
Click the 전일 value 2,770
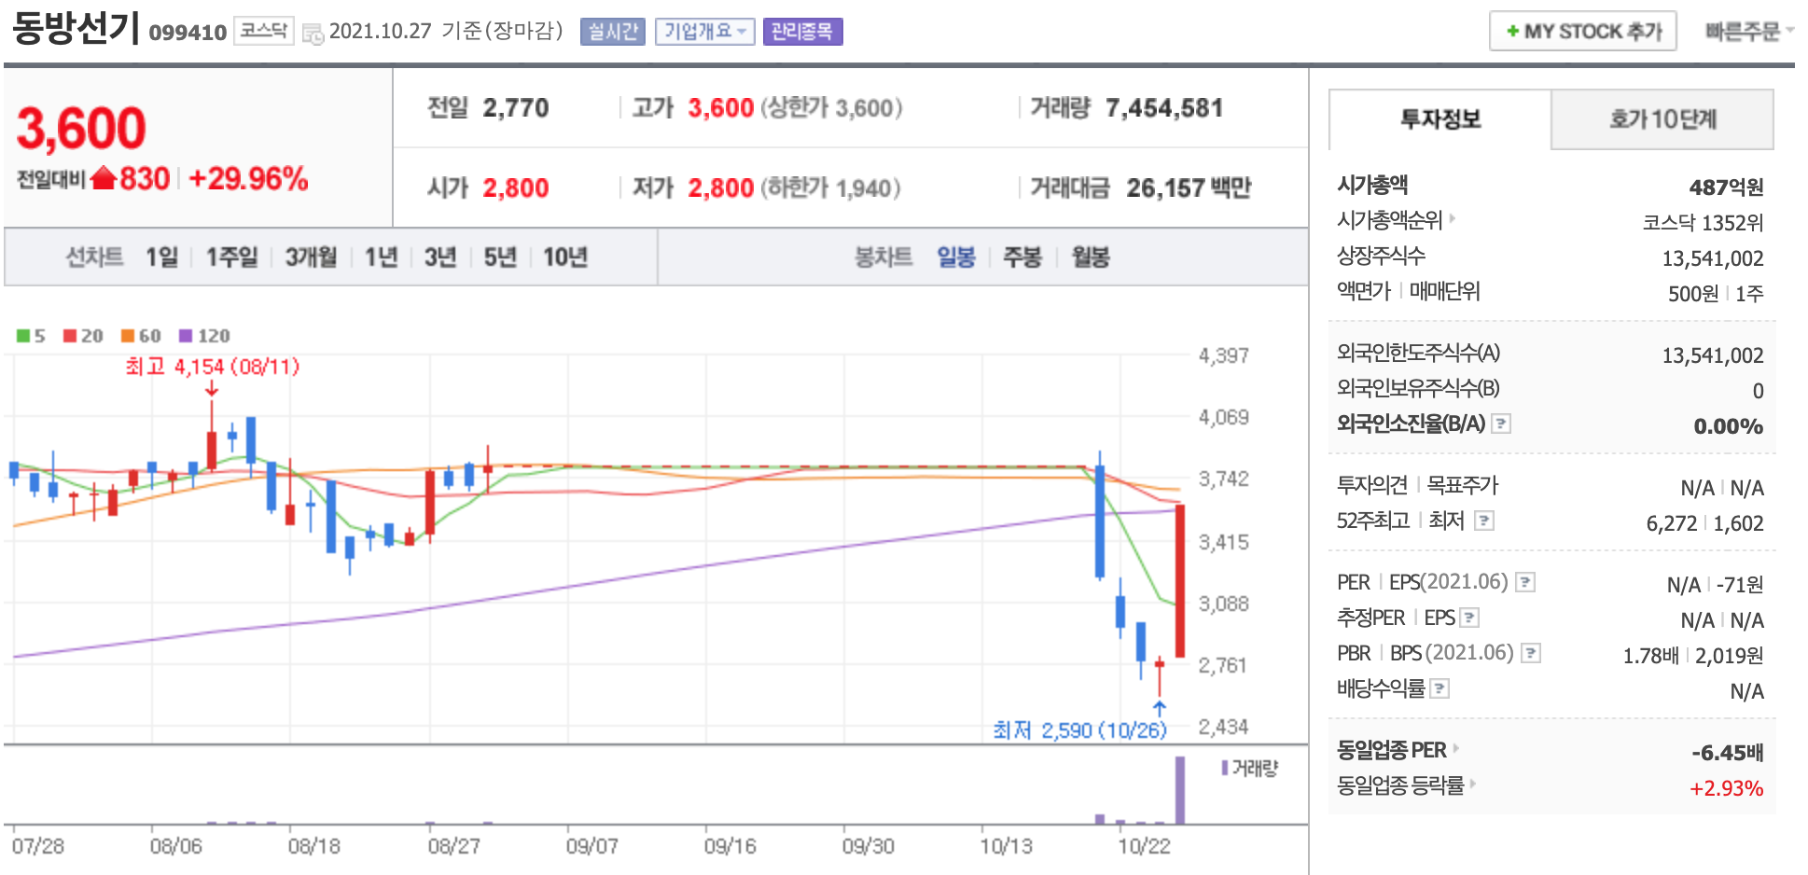click(x=515, y=108)
